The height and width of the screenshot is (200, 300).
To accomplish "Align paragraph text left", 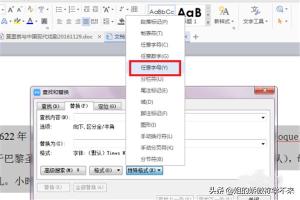I will tap(59, 21).
